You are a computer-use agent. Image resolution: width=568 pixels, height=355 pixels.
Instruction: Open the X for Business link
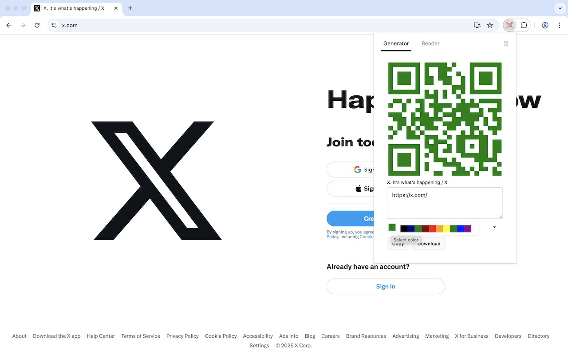[x=472, y=336]
